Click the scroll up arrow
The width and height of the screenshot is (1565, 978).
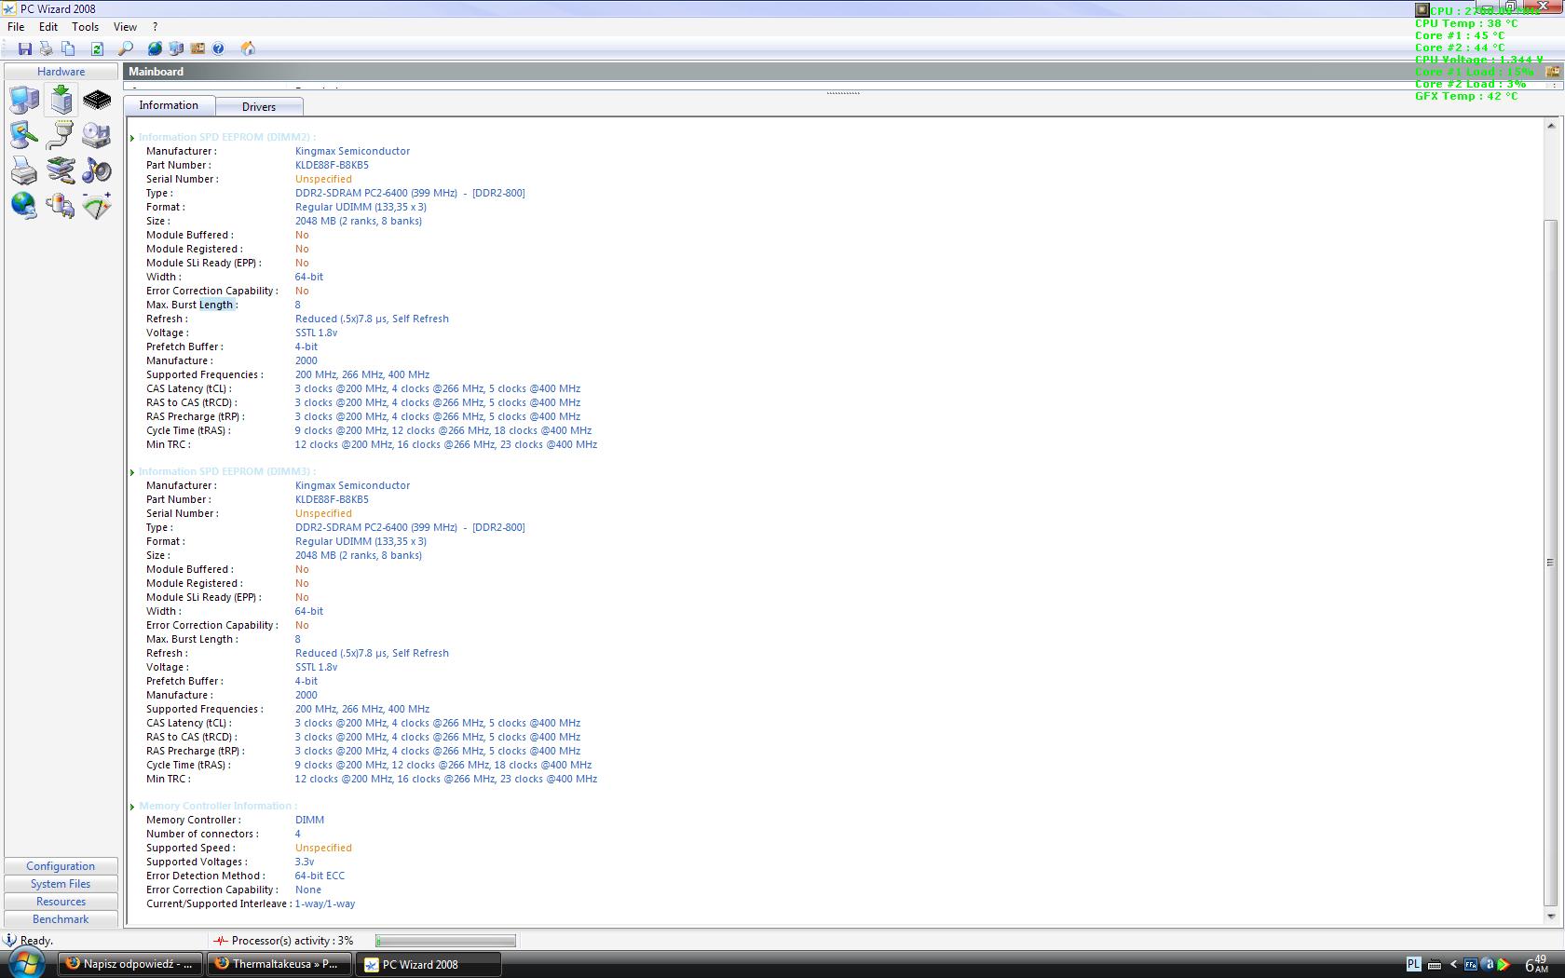click(1550, 126)
